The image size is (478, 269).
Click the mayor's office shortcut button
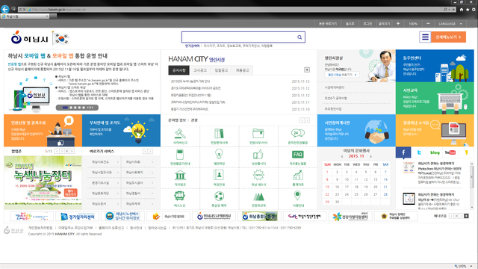(342, 75)
